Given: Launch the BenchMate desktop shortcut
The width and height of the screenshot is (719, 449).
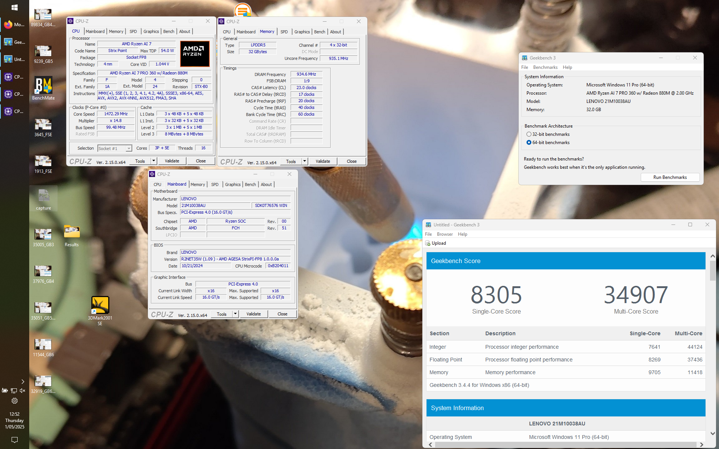Looking at the screenshot, I should [43, 89].
